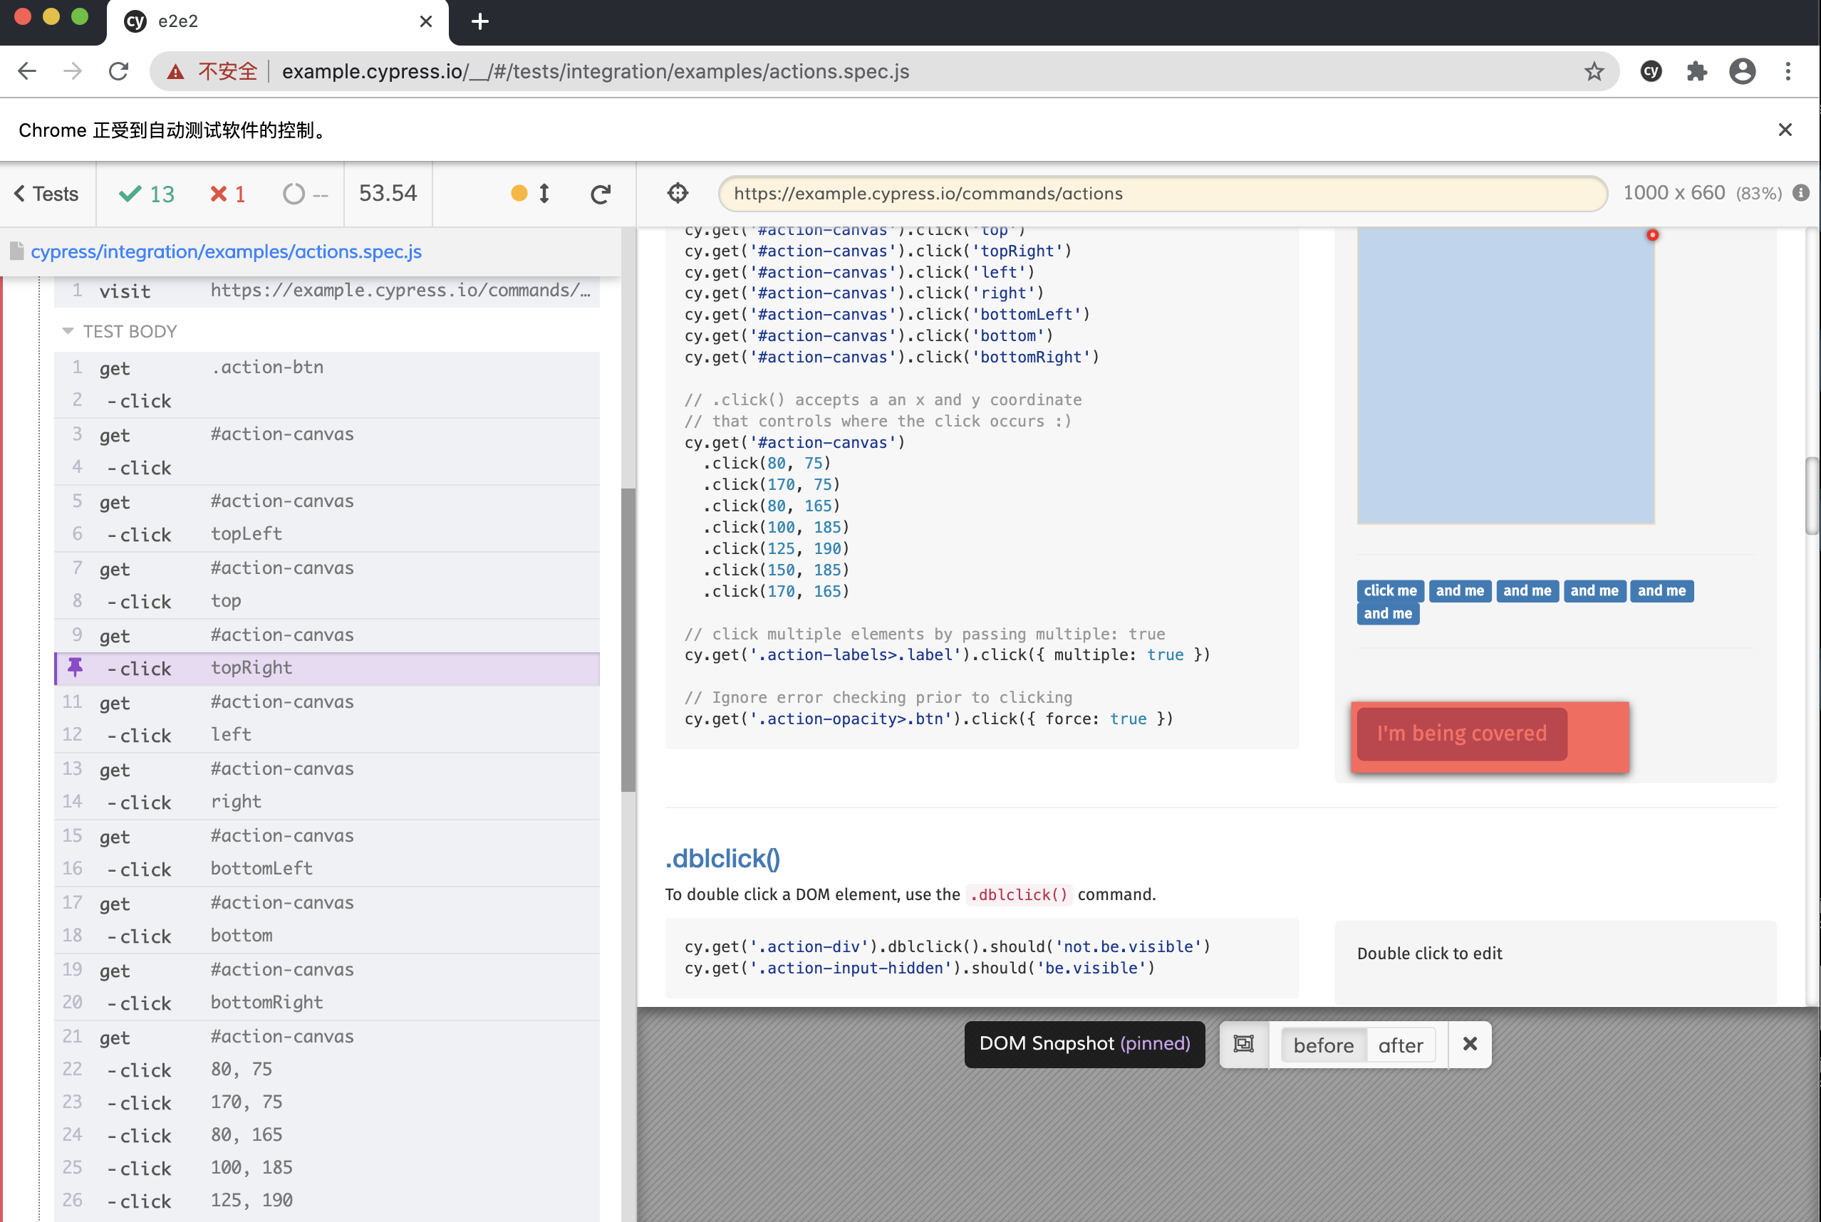The width and height of the screenshot is (1821, 1222).
Task: Open actions.spec.js file link
Action: click(226, 251)
